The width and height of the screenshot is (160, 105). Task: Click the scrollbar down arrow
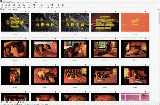click(159, 100)
